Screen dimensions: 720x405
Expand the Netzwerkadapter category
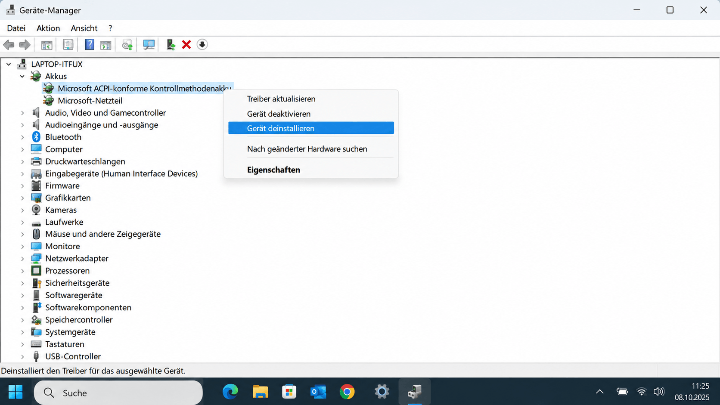(x=22, y=259)
